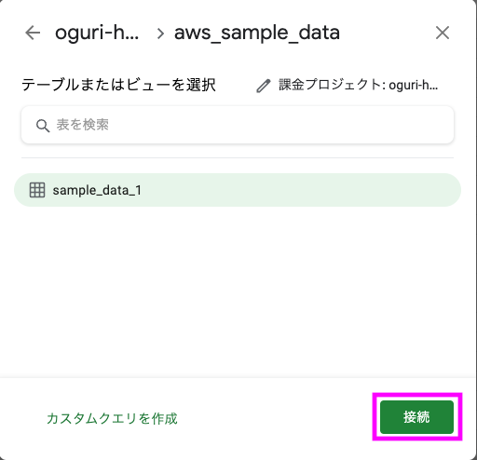Close the dialog with the X icon
The width and height of the screenshot is (477, 460).
click(443, 33)
